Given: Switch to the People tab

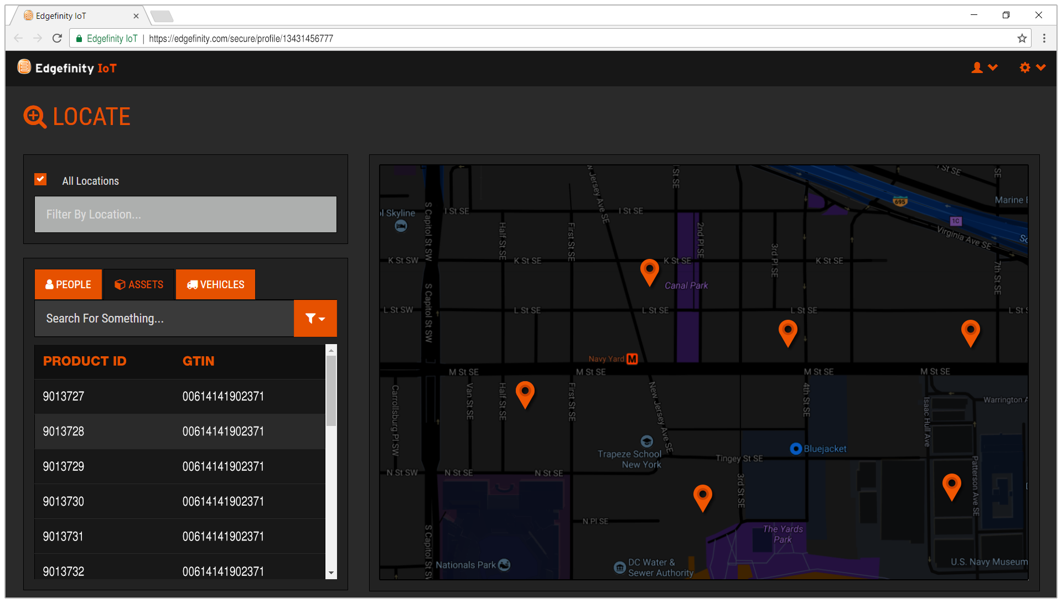Looking at the screenshot, I should pos(68,284).
